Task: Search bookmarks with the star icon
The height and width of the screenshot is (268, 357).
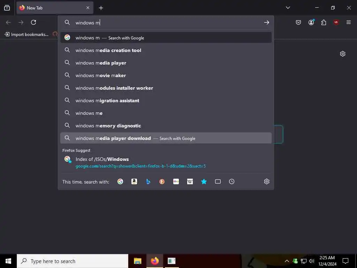Action: coord(204,181)
